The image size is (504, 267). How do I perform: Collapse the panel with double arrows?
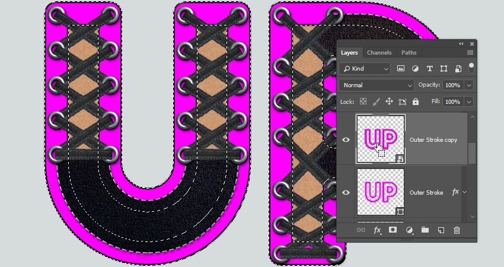click(x=461, y=44)
